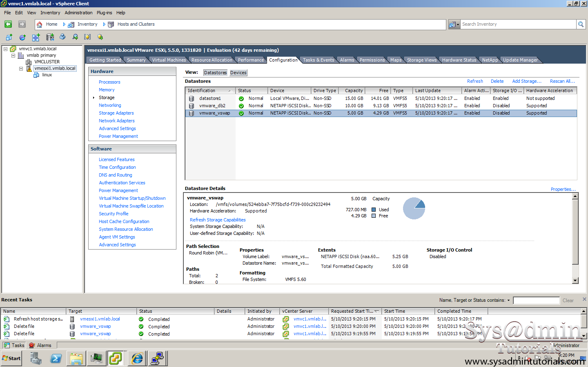Click the Start button
588x367 pixels.
11,358
